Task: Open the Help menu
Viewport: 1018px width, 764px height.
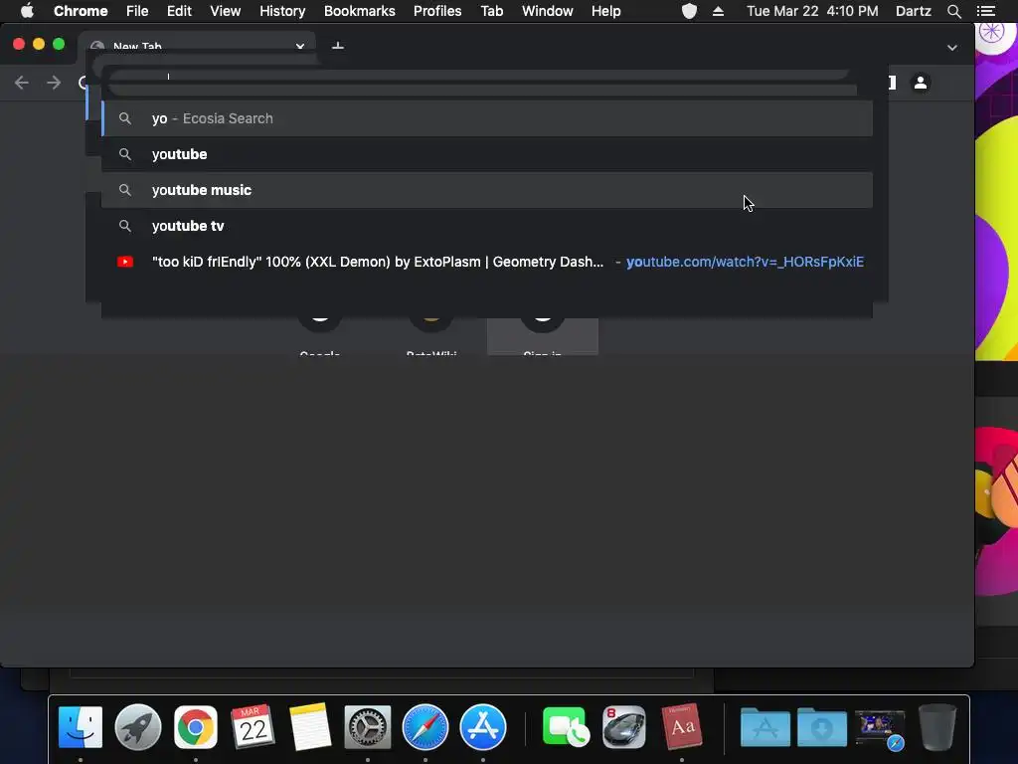Action: (x=605, y=11)
